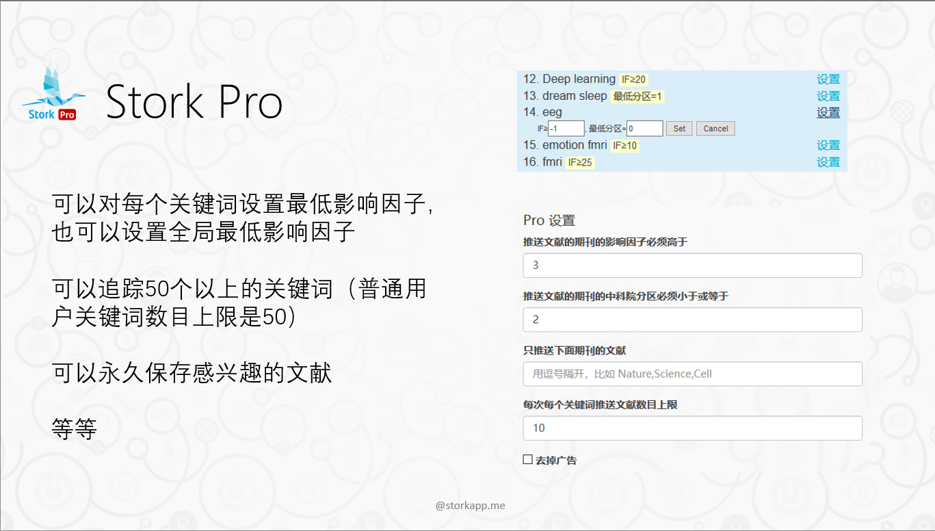Image resolution: width=935 pixels, height=531 pixels.
Task: Click the IF≥25 badge next to fmri
Action: [x=580, y=162]
